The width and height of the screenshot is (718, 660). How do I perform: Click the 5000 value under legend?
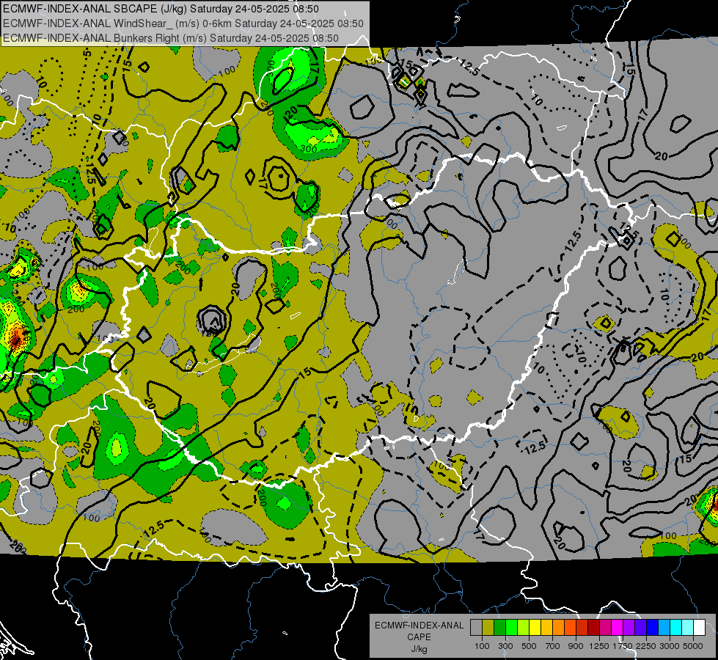[x=693, y=646]
